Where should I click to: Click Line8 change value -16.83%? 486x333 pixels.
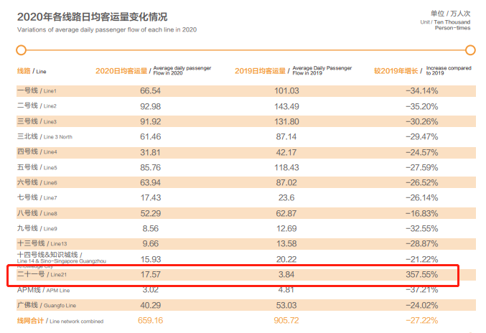[x=422, y=213]
